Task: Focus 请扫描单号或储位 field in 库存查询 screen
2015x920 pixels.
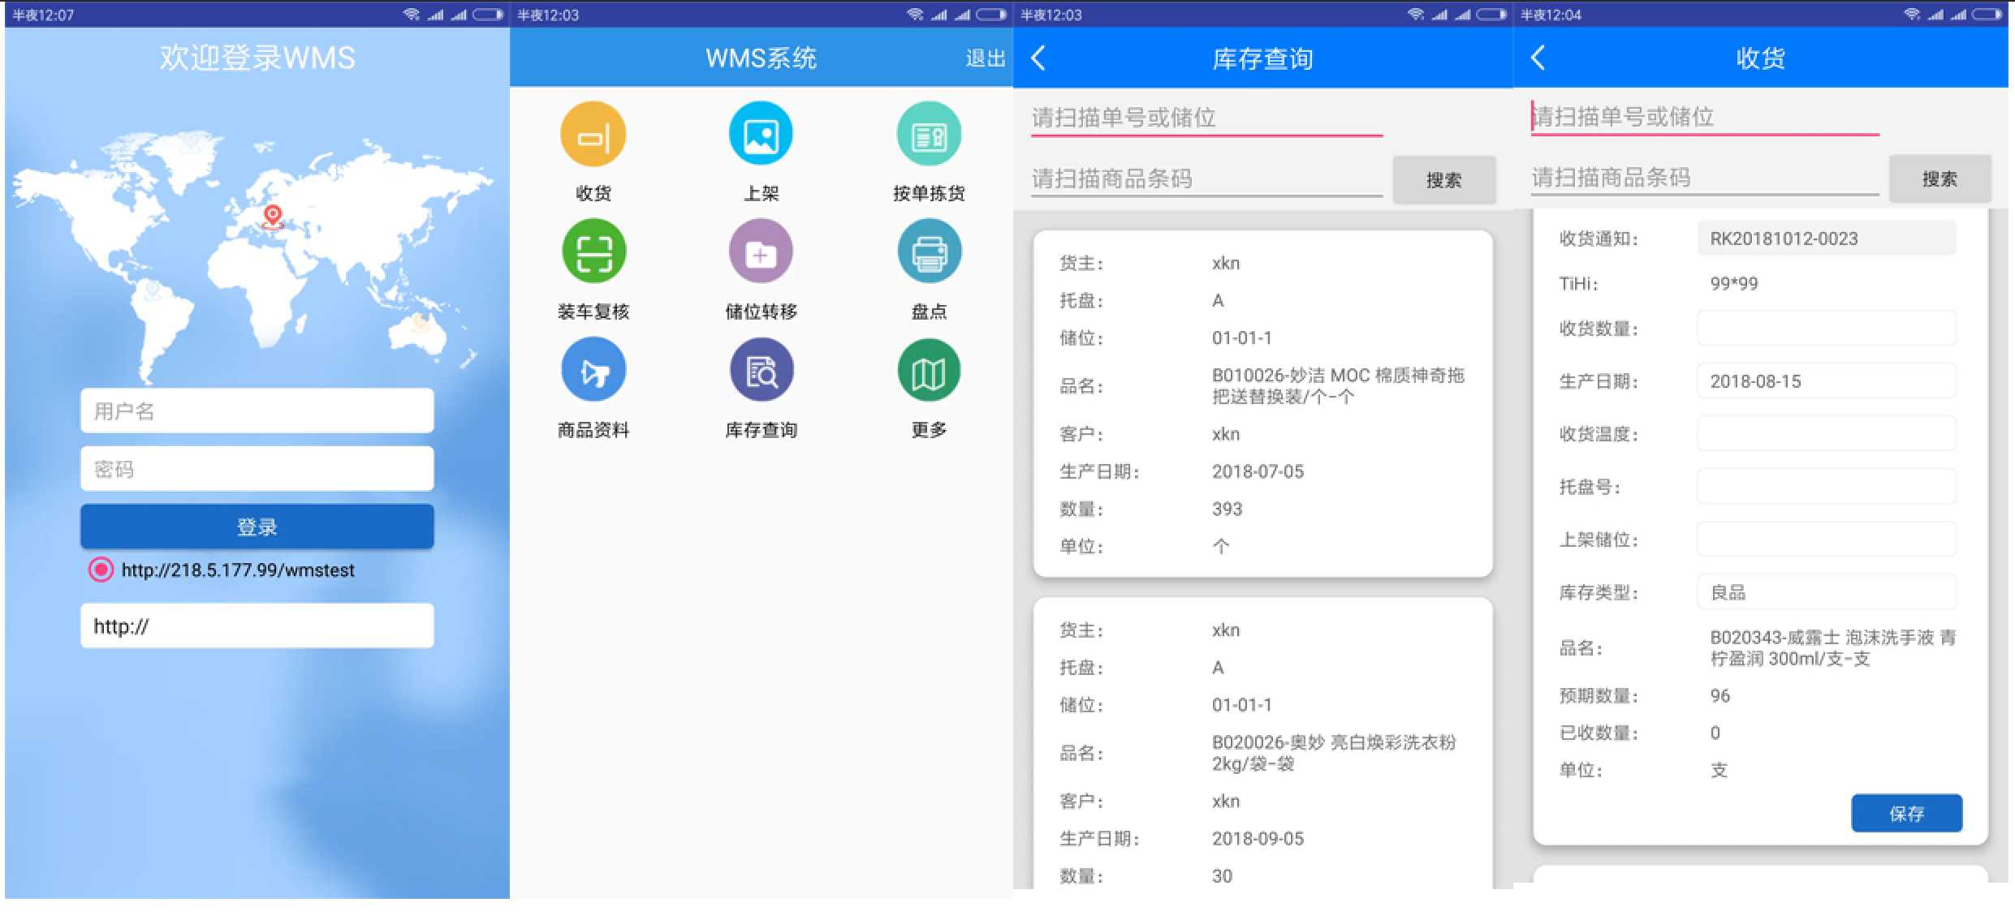Action: [x=1206, y=118]
